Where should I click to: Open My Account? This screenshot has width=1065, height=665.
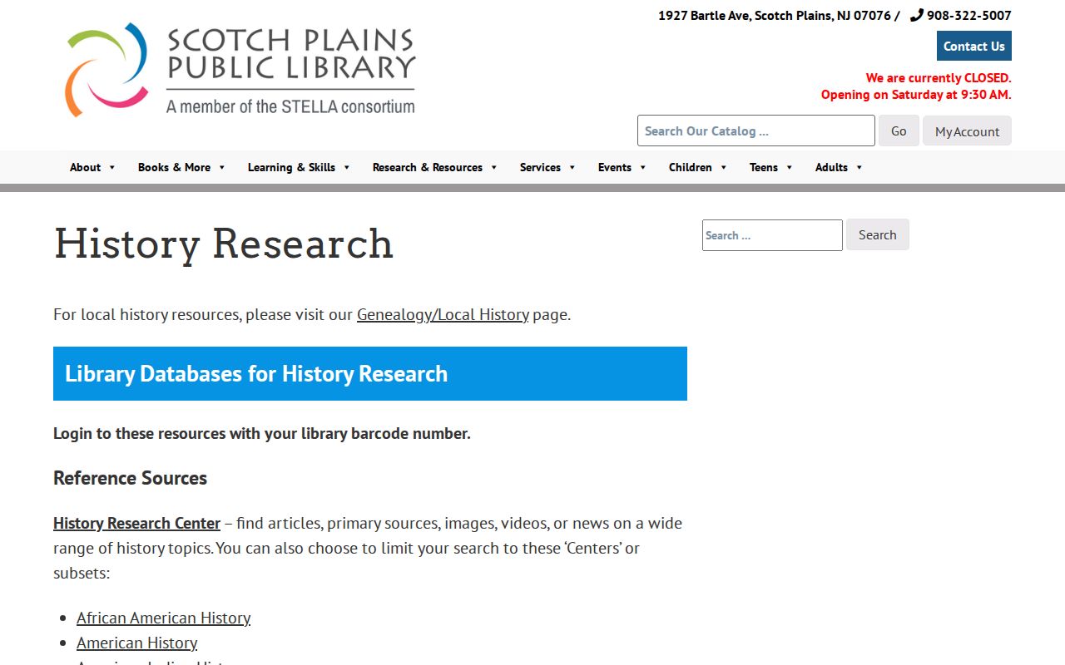point(967,131)
